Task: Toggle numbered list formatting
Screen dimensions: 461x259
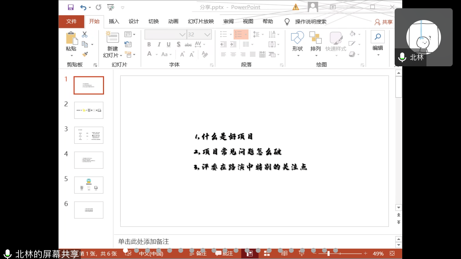Action: [x=239, y=34]
